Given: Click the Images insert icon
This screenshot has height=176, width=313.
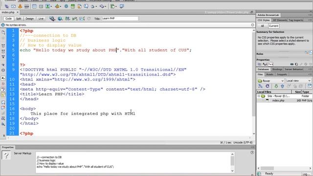Looking at the screenshot, I should pyautogui.click(x=48, y=6).
